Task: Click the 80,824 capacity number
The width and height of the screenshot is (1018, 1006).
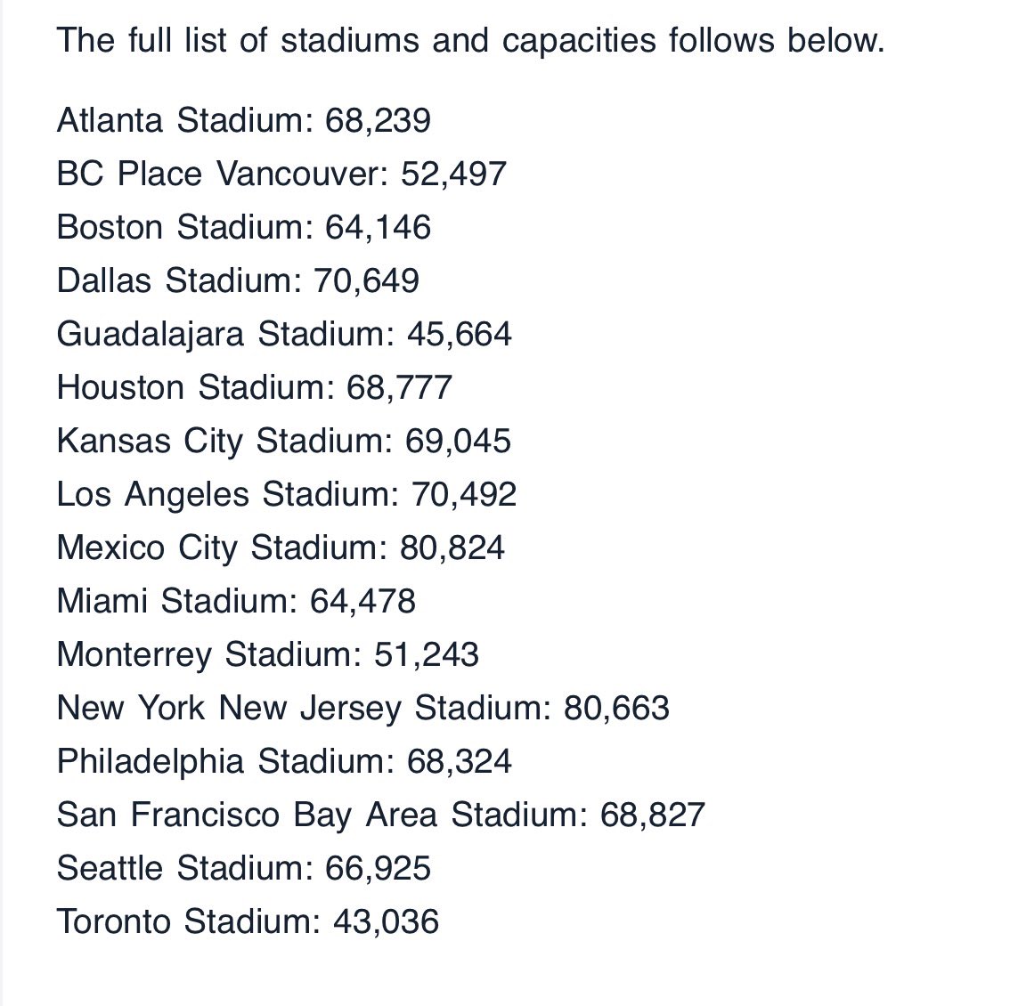Action: 452,548
